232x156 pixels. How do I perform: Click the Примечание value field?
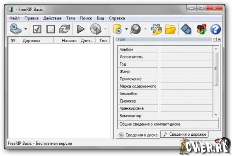pos(186,79)
